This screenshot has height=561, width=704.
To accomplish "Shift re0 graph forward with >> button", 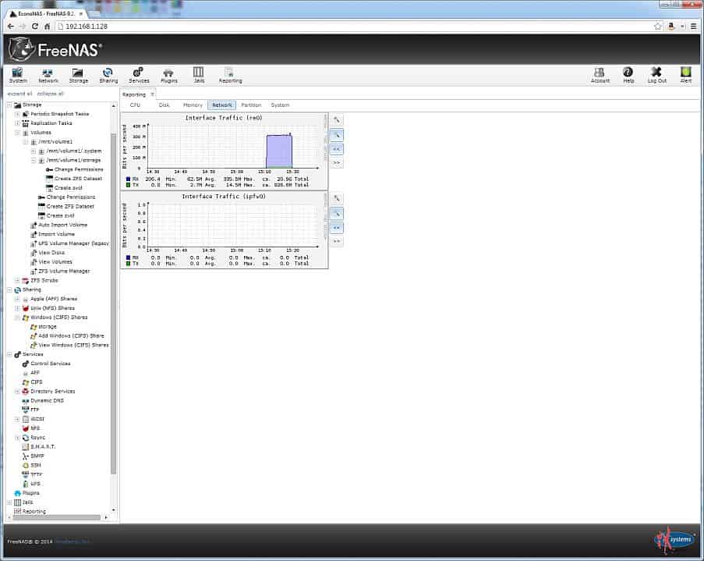I will (337, 163).
